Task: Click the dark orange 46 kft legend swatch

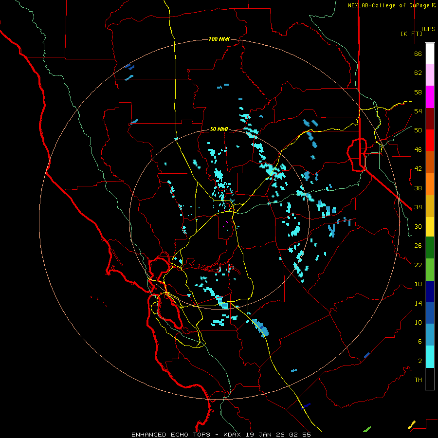Action: click(x=430, y=162)
